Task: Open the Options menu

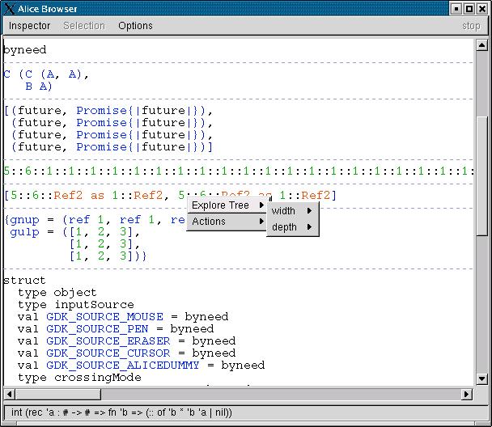Action: [135, 26]
